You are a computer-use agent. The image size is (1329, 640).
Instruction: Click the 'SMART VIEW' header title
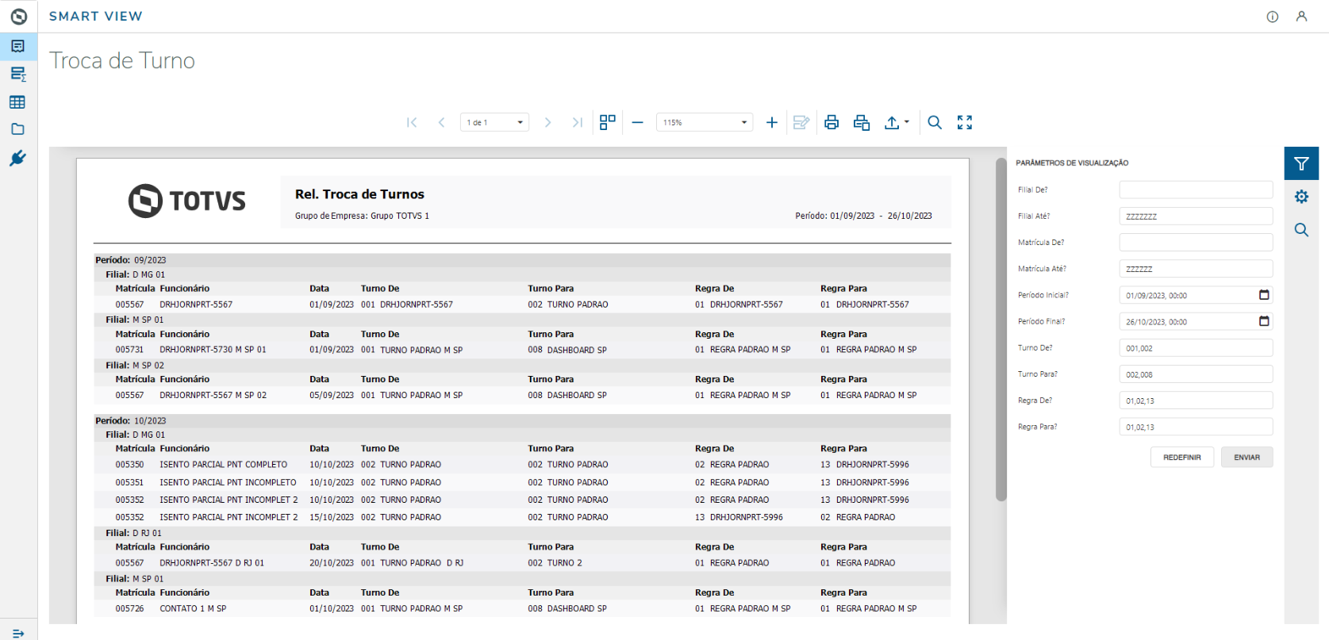[96, 16]
